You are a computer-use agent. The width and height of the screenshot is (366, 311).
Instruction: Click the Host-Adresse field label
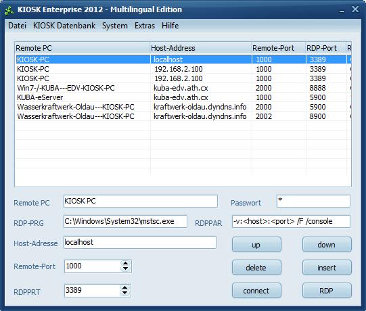coord(36,243)
